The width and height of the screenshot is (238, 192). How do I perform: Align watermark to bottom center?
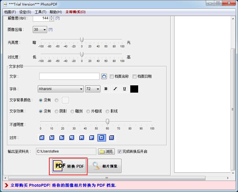pyautogui.click(x=82, y=138)
